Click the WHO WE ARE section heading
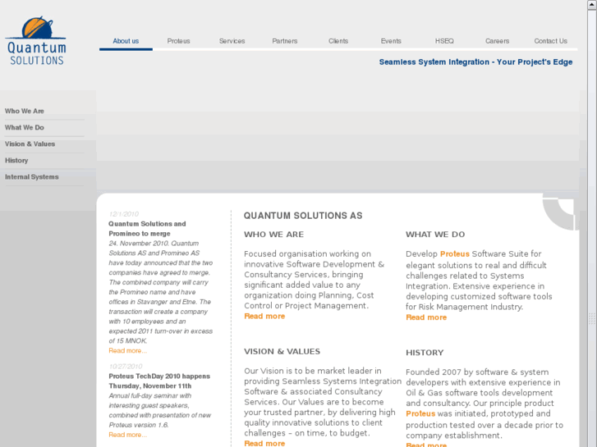Image resolution: width=597 pixels, height=447 pixels. pyautogui.click(x=273, y=235)
